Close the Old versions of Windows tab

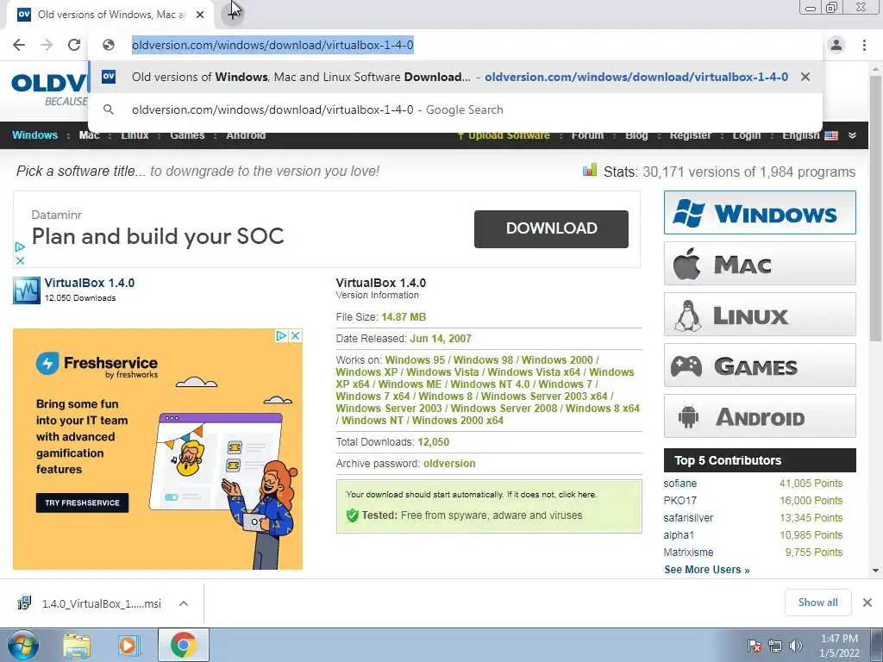click(200, 15)
